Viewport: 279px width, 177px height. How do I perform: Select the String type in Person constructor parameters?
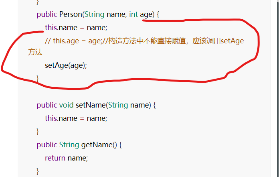click(94, 15)
